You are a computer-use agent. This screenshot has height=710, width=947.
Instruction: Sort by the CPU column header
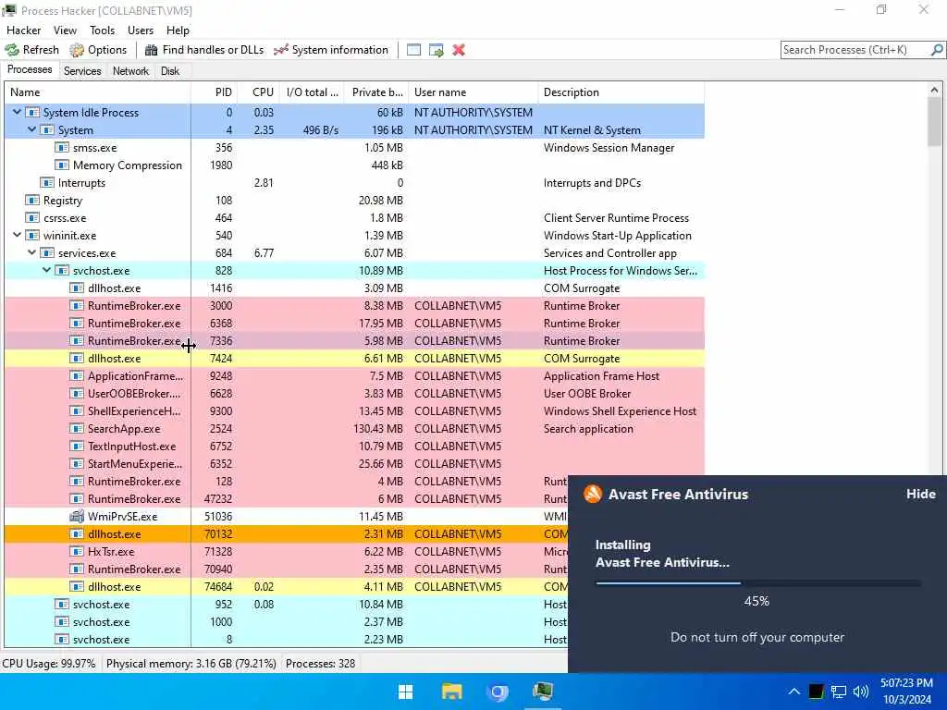(258, 92)
